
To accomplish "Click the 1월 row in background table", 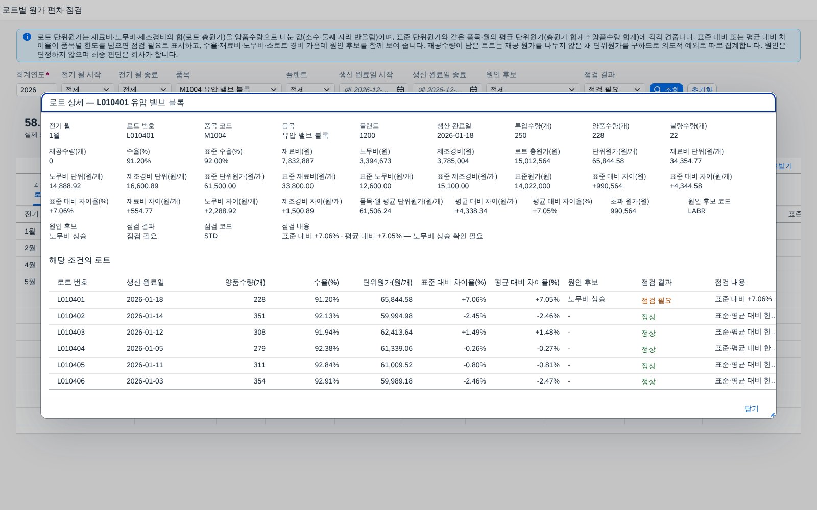I will coord(30,231).
